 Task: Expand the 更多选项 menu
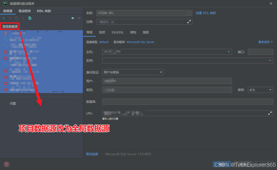coord(265,42)
